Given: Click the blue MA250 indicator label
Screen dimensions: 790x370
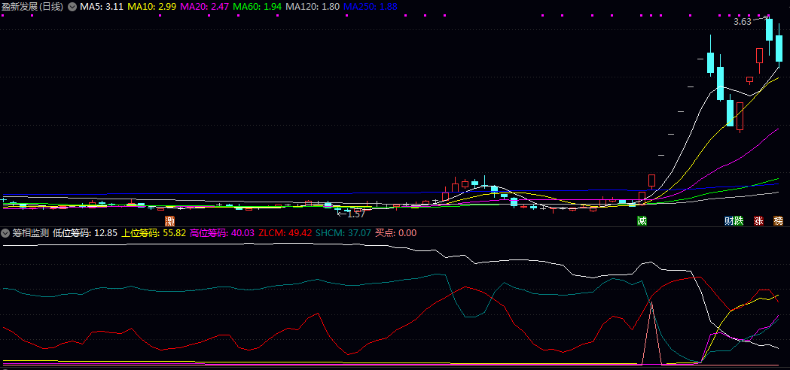Looking at the screenshot, I should coord(370,6).
